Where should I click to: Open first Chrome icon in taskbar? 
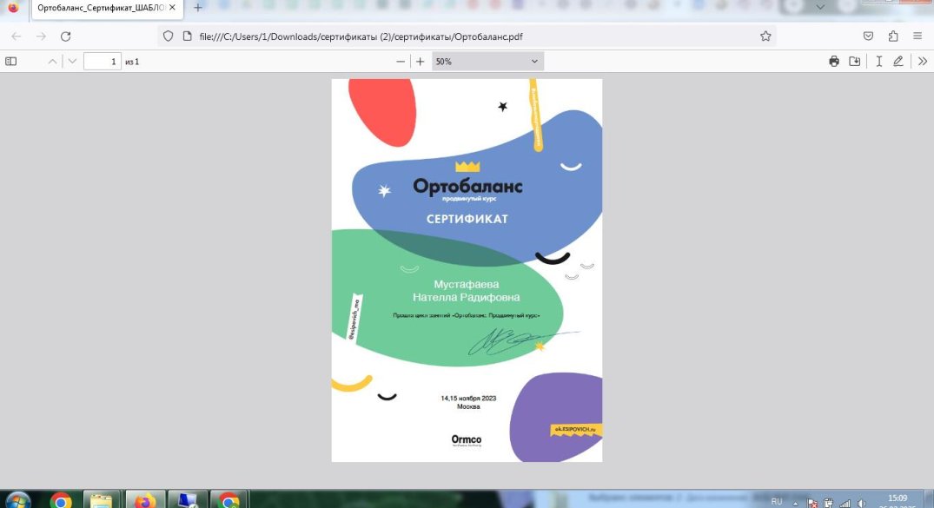tap(60, 501)
